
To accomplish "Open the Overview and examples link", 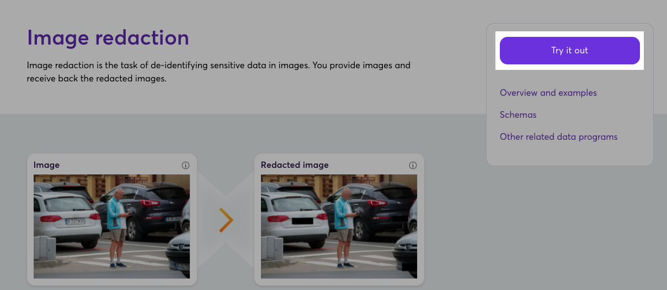I will (548, 93).
